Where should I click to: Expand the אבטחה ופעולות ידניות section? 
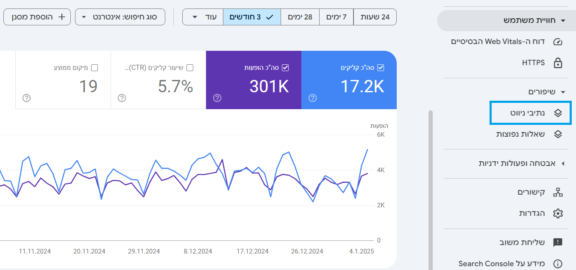point(522,163)
